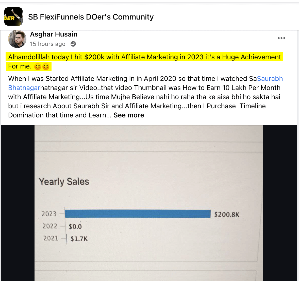This screenshot has width=299, height=281.
Task: Click the blue 2023 sales bar
Action: click(138, 214)
